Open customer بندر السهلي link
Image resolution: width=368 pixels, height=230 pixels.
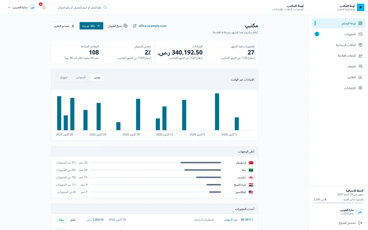point(231,220)
